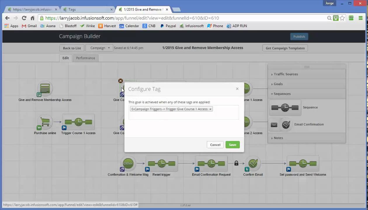Select the Email Confirmation envelope icon

click(x=274, y=125)
